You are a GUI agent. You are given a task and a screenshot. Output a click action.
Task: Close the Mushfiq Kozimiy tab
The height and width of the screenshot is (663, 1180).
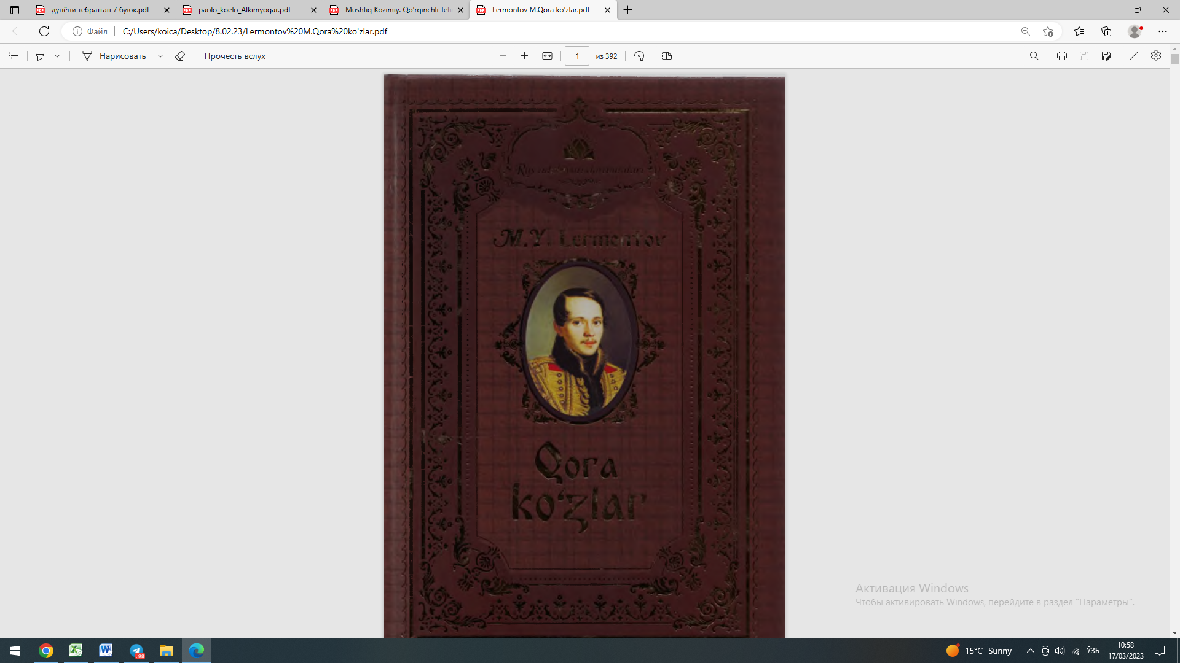tap(460, 10)
